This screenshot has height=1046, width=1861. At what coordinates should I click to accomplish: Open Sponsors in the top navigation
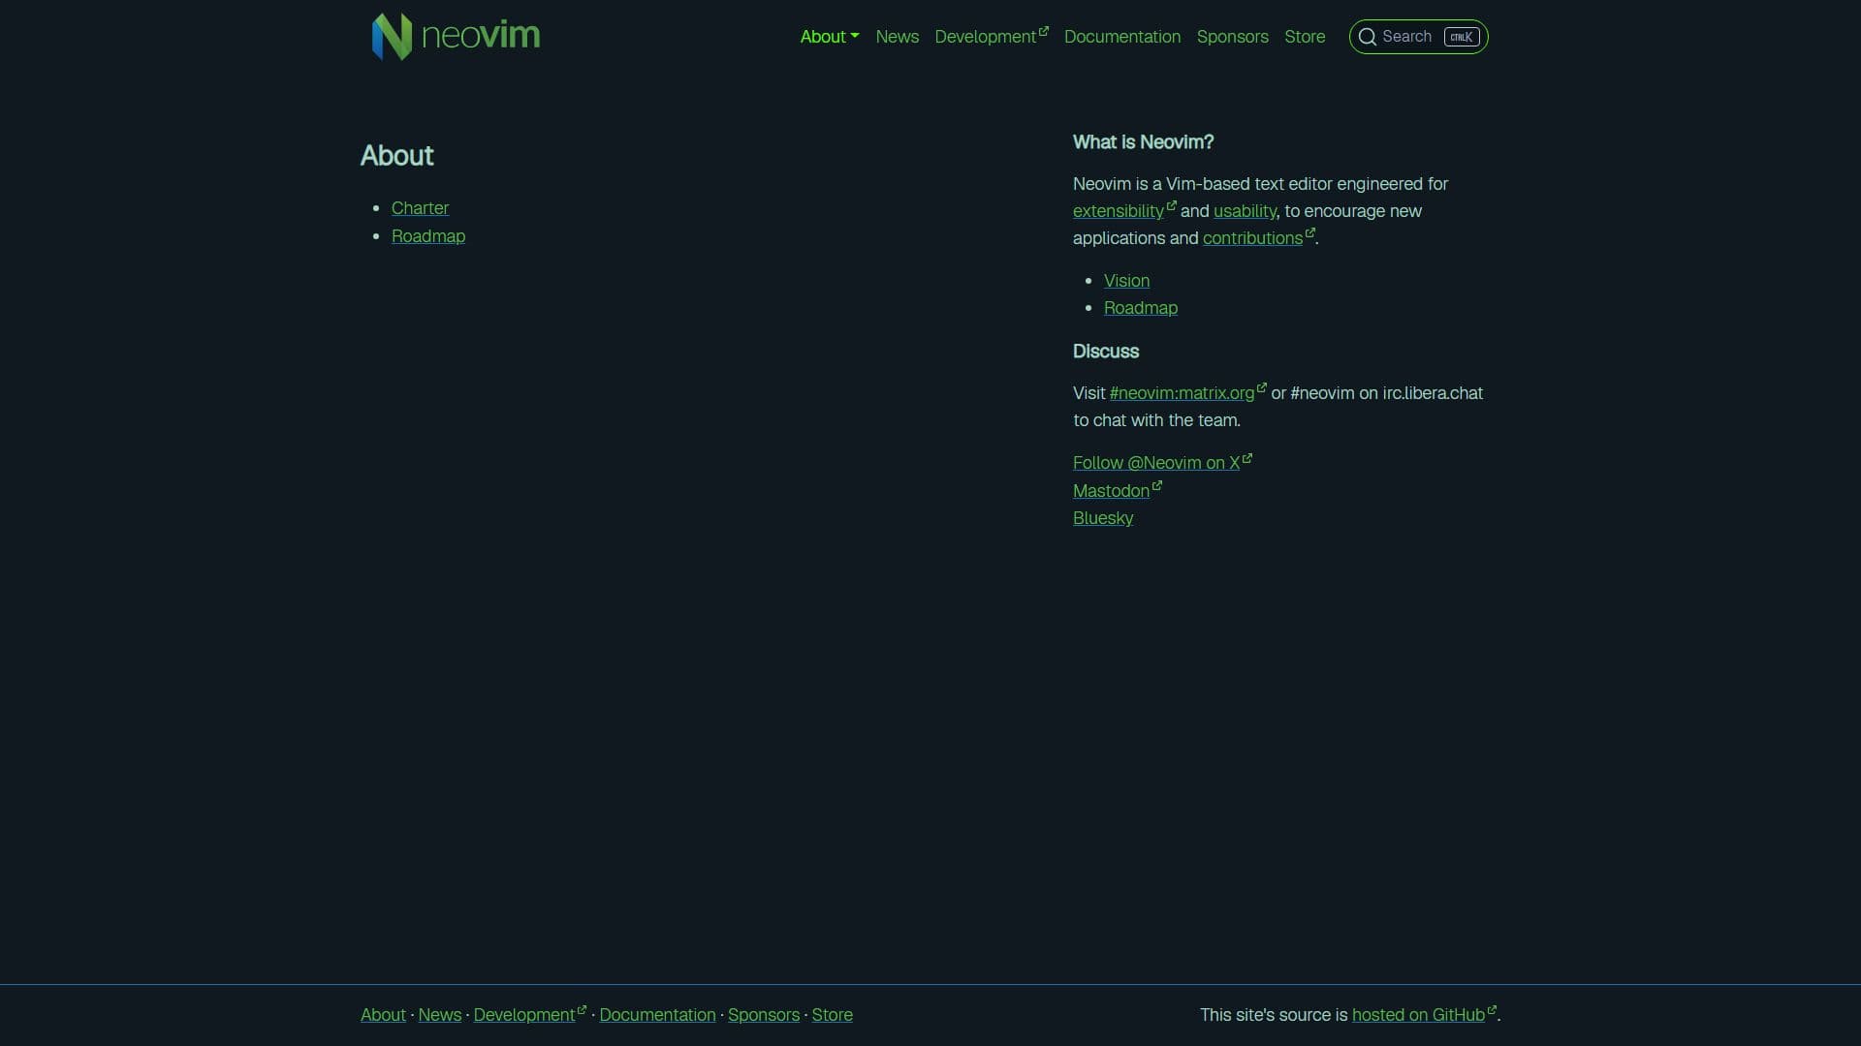[1232, 37]
